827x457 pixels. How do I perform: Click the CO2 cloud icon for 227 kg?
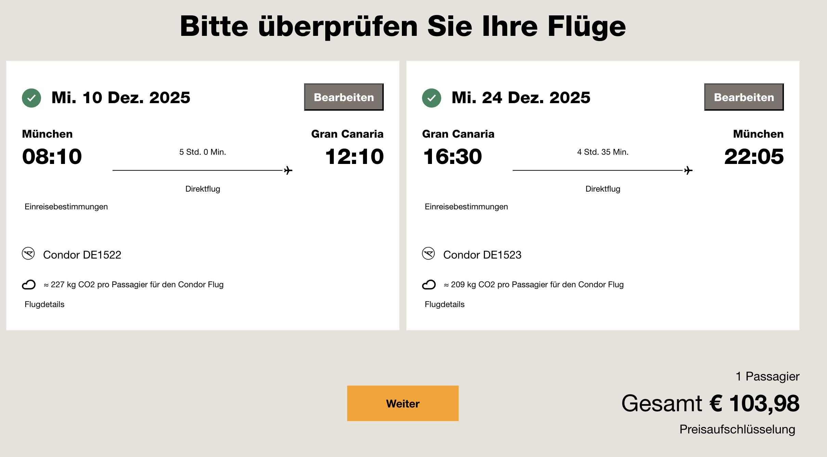click(x=29, y=285)
